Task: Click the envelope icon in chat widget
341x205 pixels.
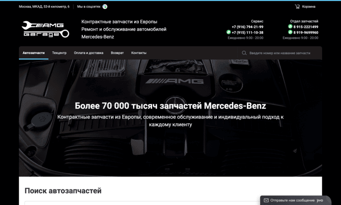Action: click(x=266, y=200)
